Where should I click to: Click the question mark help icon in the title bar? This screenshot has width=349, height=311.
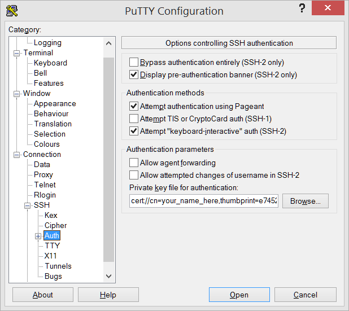point(302,8)
